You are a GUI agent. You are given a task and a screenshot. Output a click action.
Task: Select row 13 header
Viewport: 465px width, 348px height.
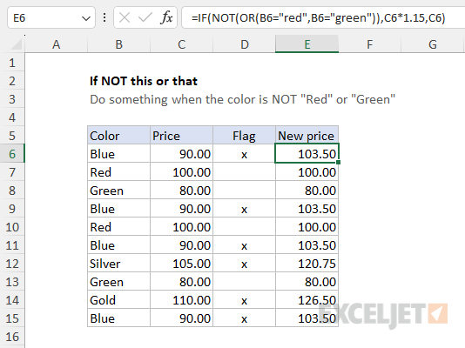(12, 282)
